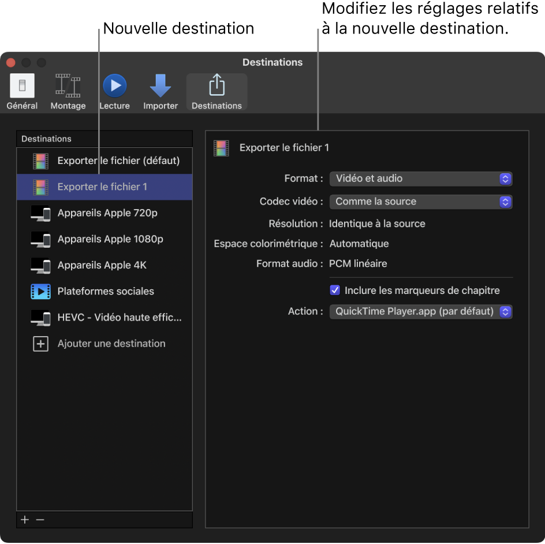
Task: Open the Lecture playback settings
Action: tap(114, 90)
